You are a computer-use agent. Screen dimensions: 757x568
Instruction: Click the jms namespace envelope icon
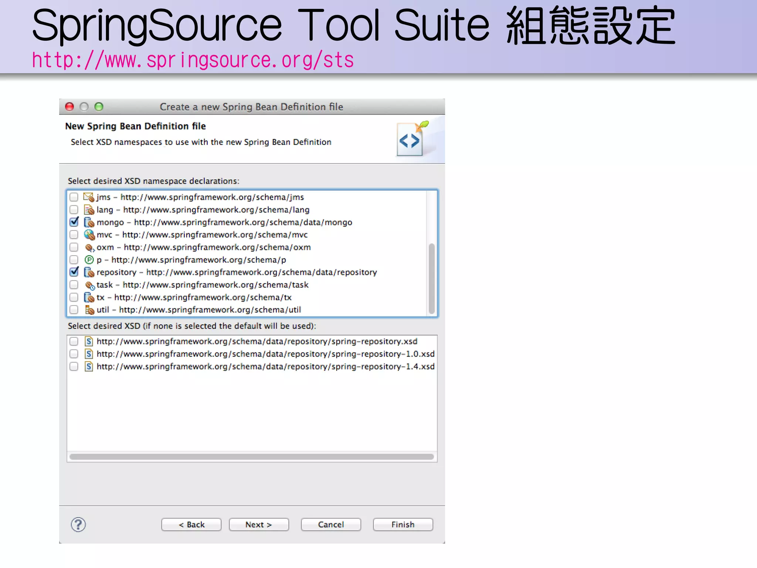coord(89,197)
